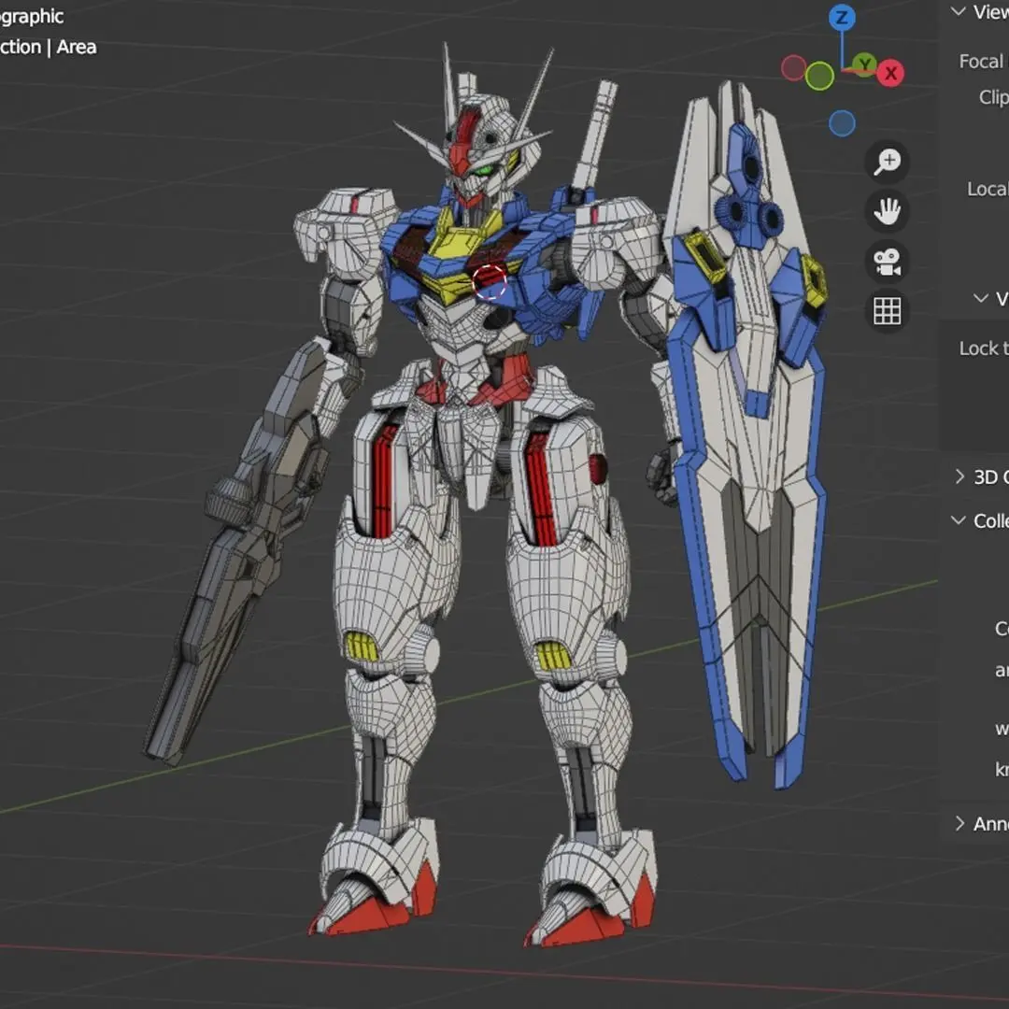1009x1009 pixels.
Task: Collapse the View Lock subpanel chevron
Action: click(x=981, y=298)
